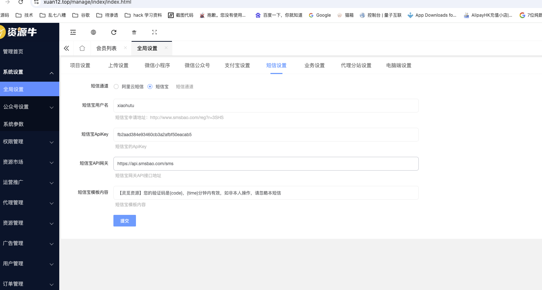Switch to the 支付宝设置 tab

pos(237,65)
